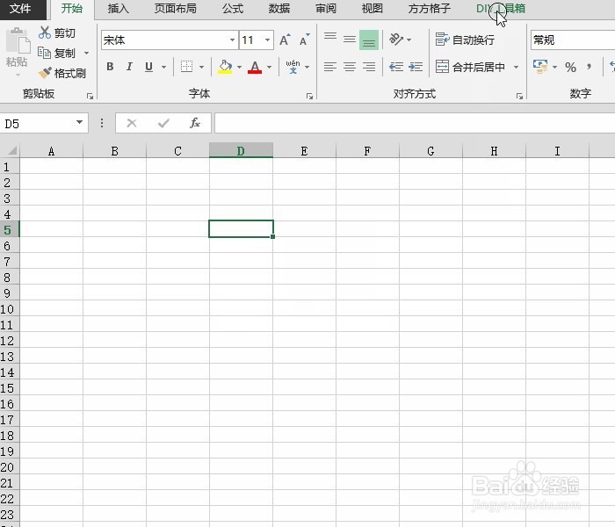Screen dimensions: 615x527
Task: Set middle vertical alignment
Action: point(350,40)
